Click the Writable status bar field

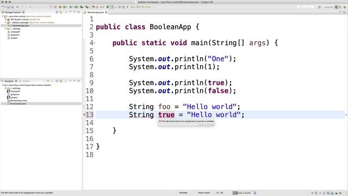point(183,193)
